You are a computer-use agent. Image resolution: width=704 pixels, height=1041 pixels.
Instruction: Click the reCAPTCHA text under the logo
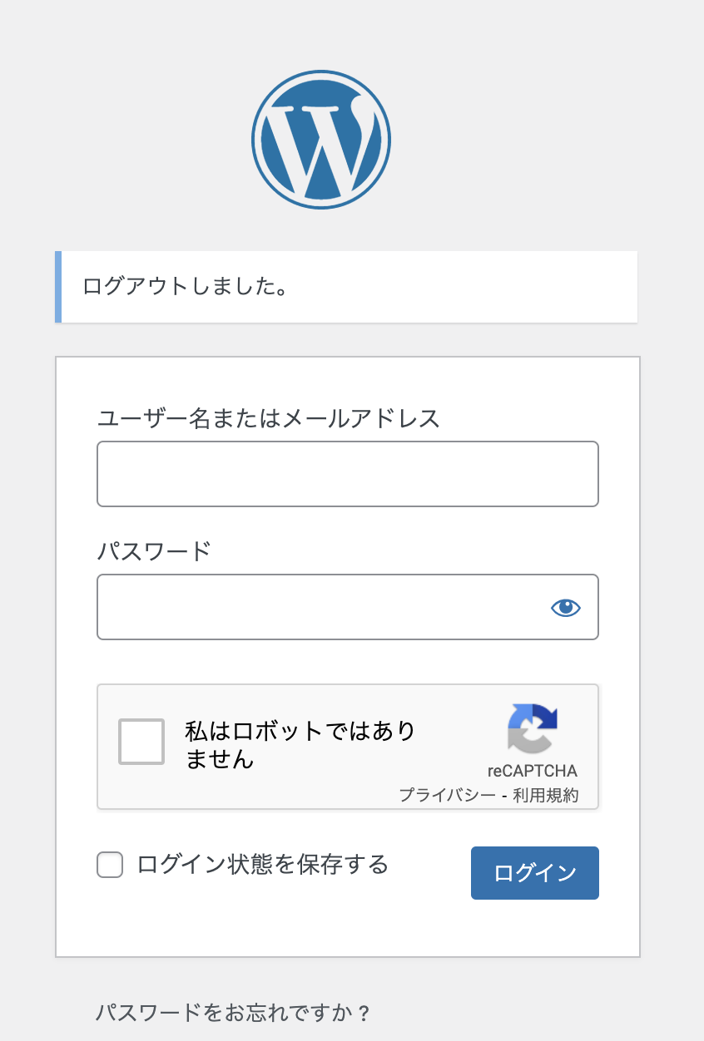[x=533, y=771]
